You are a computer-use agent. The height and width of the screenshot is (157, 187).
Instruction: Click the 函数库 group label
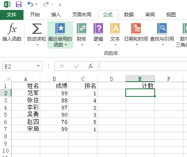tap(111, 53)
